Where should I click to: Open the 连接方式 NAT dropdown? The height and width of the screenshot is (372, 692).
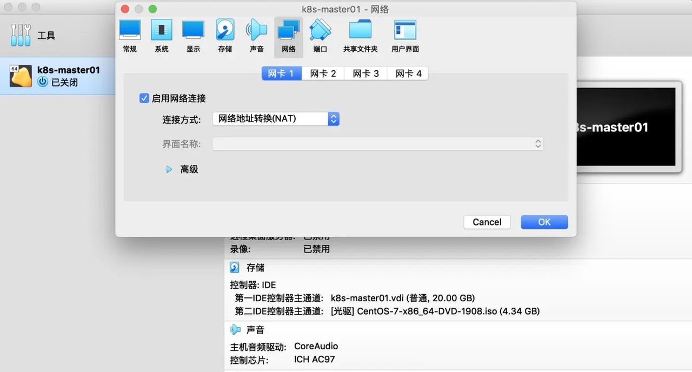(276, 118)
